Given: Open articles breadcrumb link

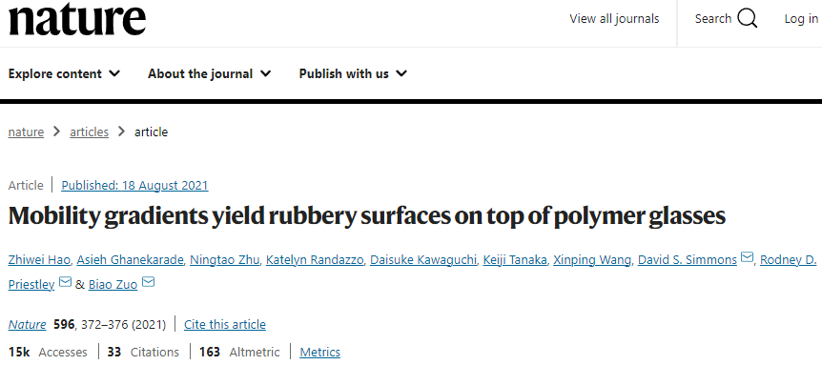Looking at the screenshot, I should point(89,132).
